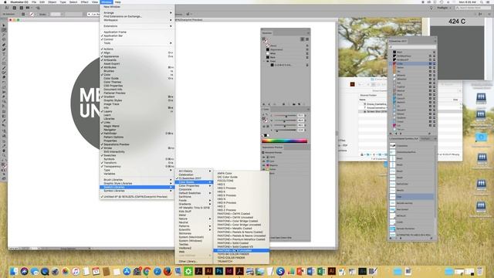Screen dimensions: 494x278
Task: Choose the Kids Stuff swatch library
Action: [x=194, y=212]
